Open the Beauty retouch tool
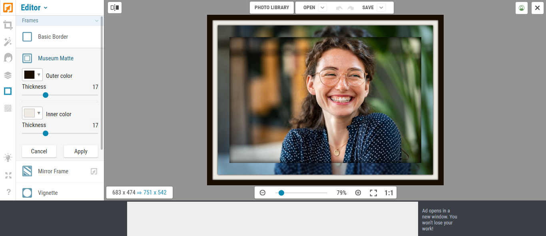546x236 pixels. tap(8, 58)
